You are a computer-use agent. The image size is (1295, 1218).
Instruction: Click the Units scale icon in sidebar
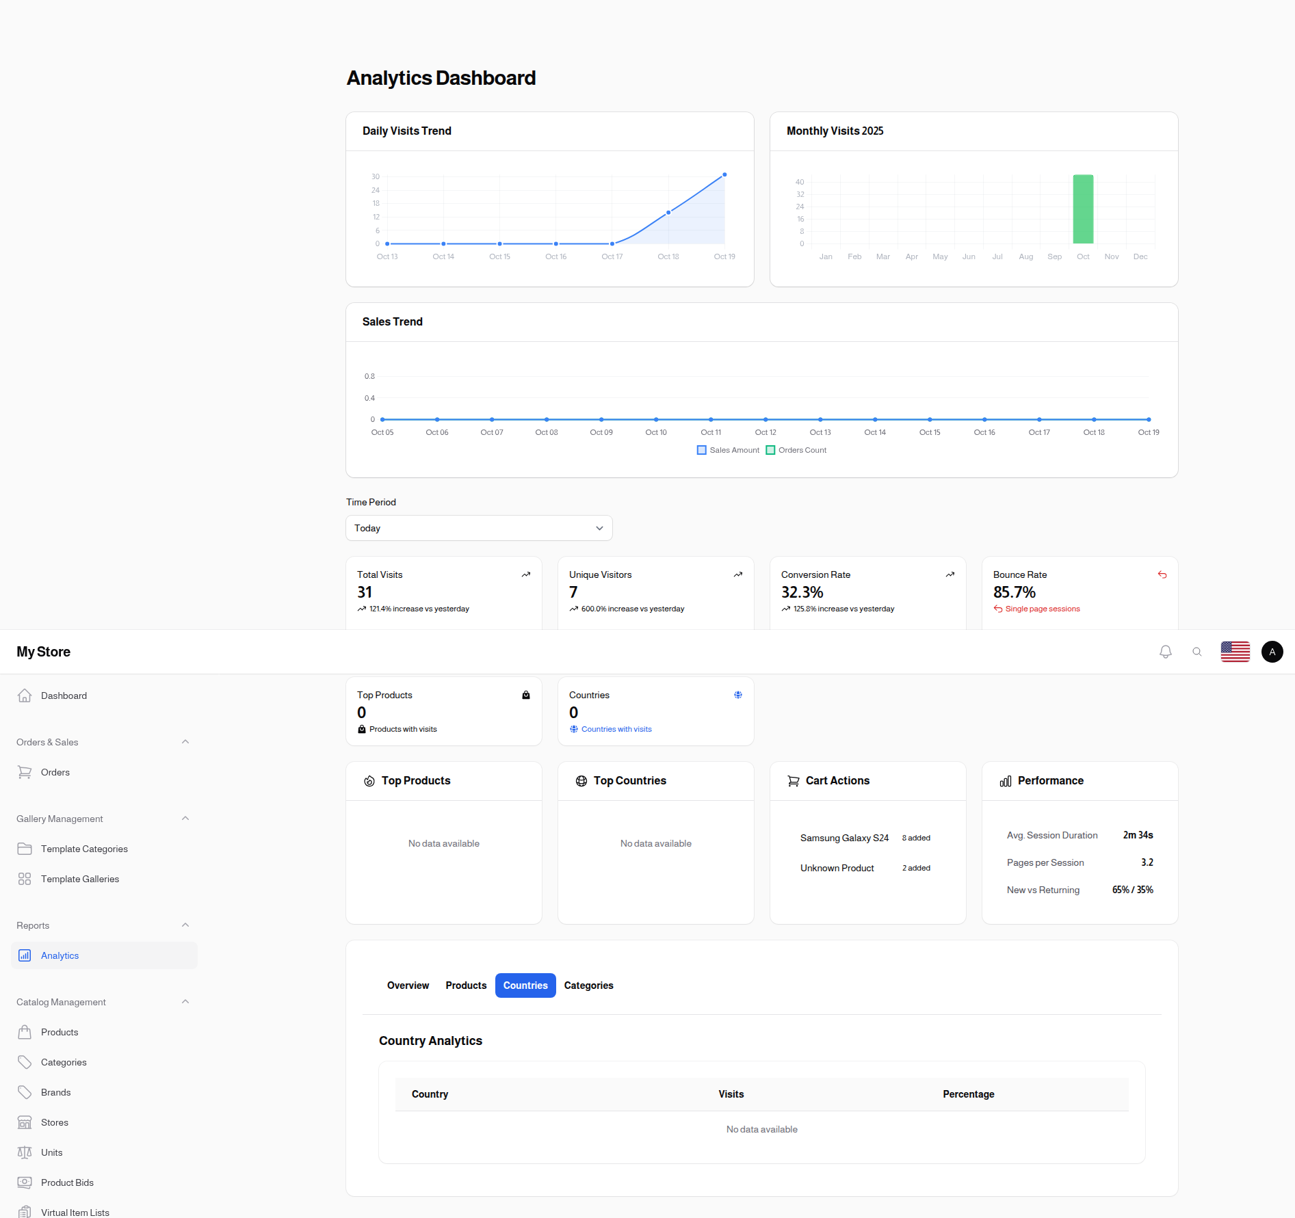point(25,1152)
